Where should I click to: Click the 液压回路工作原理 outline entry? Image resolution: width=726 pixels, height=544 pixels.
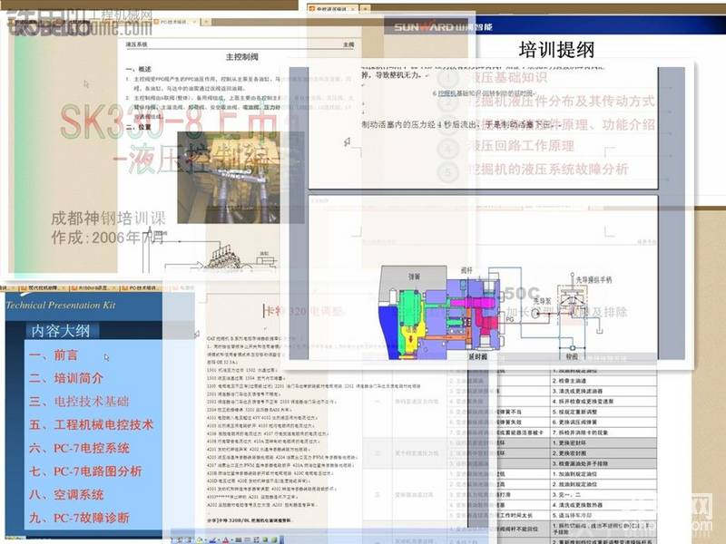[x=522, y=146]
